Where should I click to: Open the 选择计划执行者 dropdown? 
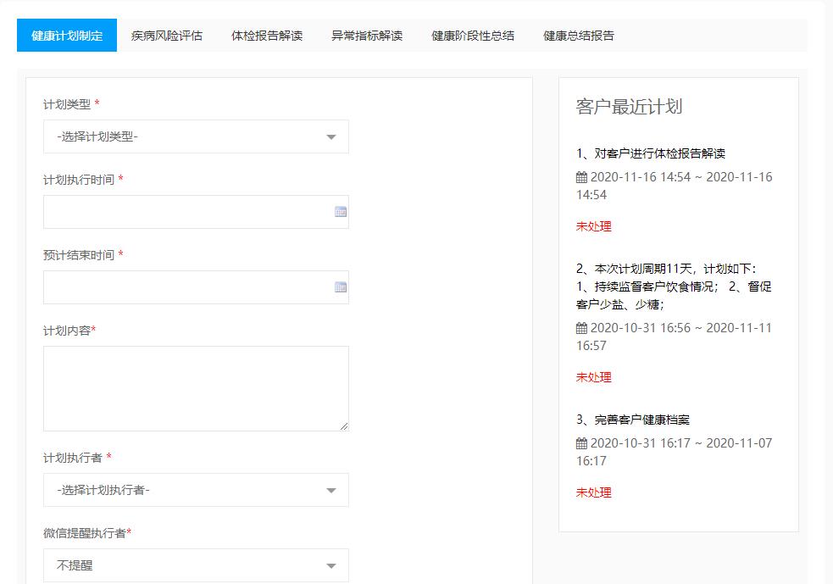pyautogui.click(x=196, y=490)
